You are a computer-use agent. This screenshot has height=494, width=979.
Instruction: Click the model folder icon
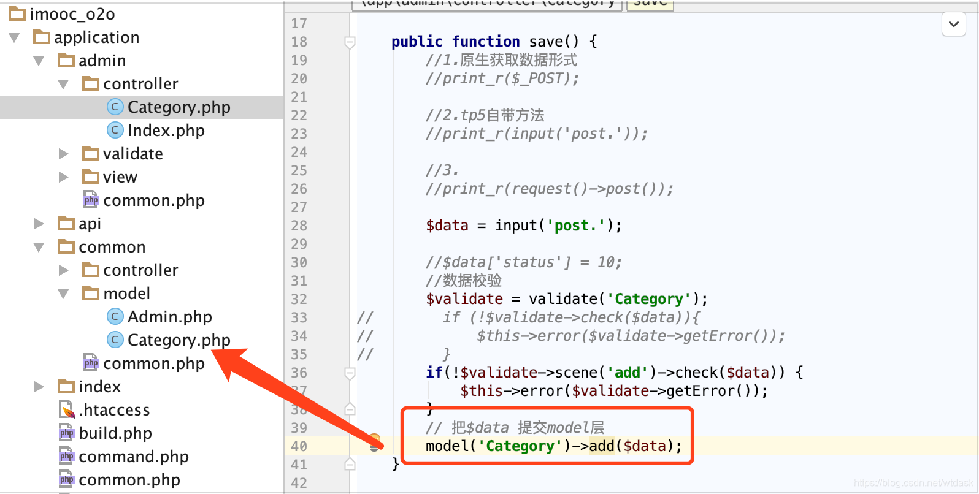click(91, 293)
